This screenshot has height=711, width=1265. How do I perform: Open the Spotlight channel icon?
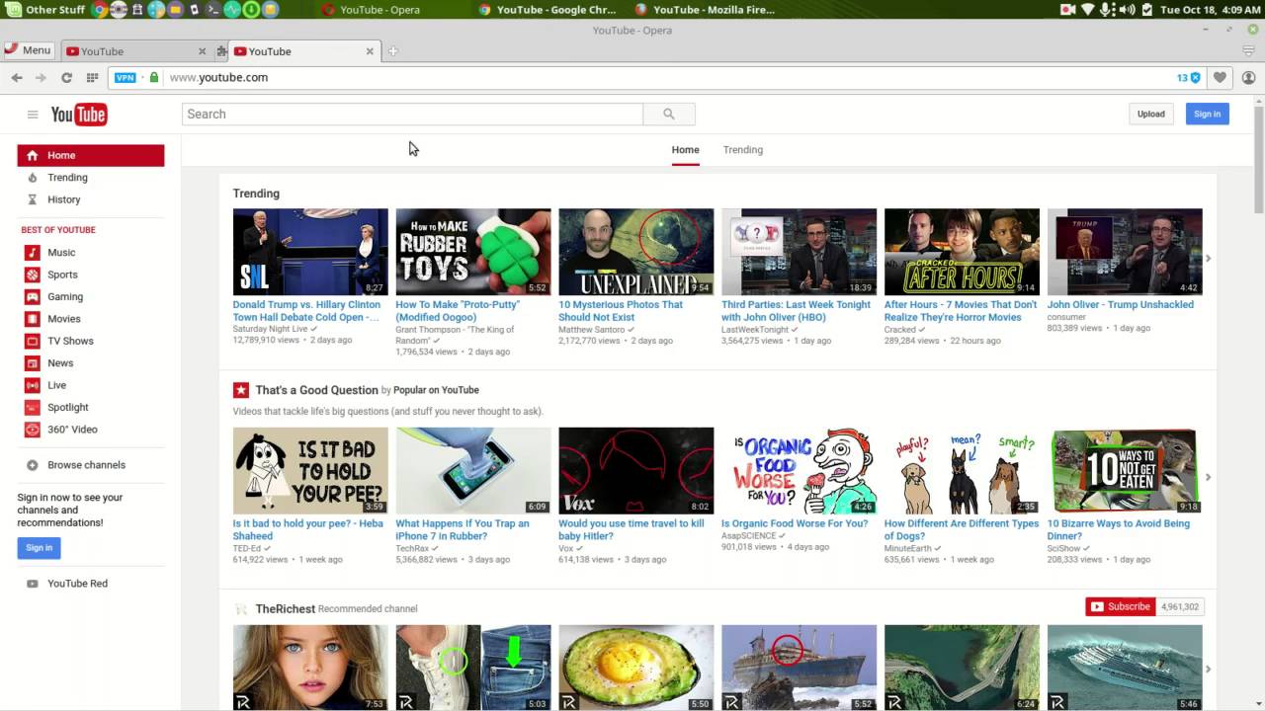(x=33, y=407)
